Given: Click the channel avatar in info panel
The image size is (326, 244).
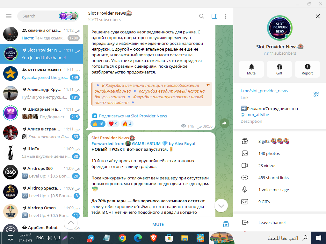Looking at the screenshot, I should [280, 28].
